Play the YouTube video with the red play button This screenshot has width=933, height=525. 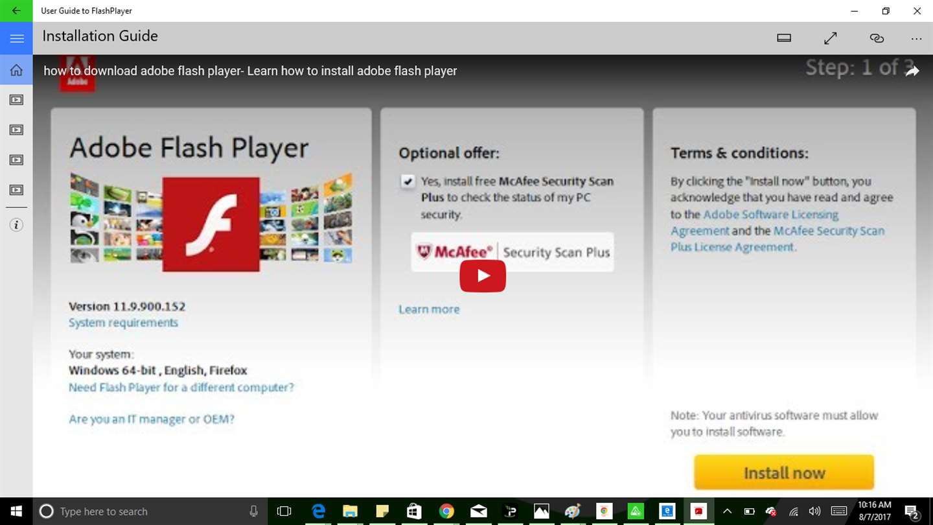point(483,276)
